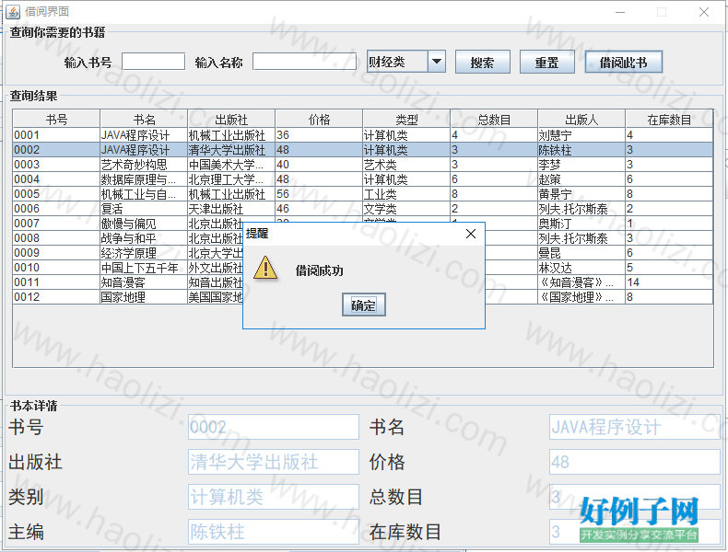
Task: Click the 中国美术大学... publisher cell
Action: pos(231,165)
